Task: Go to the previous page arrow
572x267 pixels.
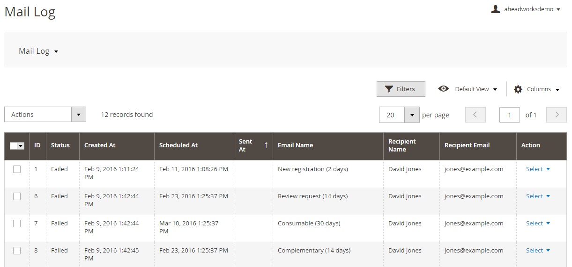Action: tap(475, 115)
